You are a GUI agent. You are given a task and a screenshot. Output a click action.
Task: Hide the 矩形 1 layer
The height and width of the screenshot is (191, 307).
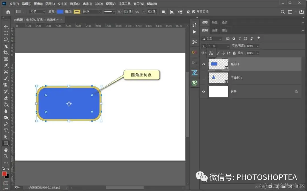pyautogui.click(x=204, y=64)
